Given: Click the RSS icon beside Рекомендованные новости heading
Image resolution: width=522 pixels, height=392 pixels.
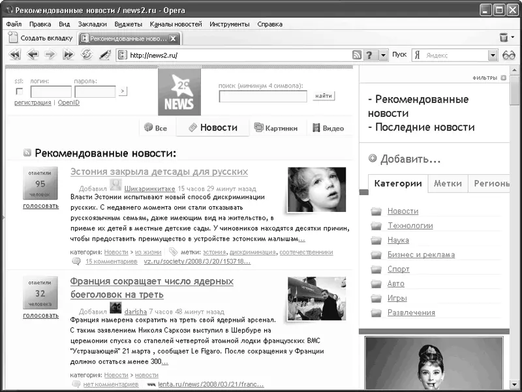Looking at the screenshot, I should 27,153.
